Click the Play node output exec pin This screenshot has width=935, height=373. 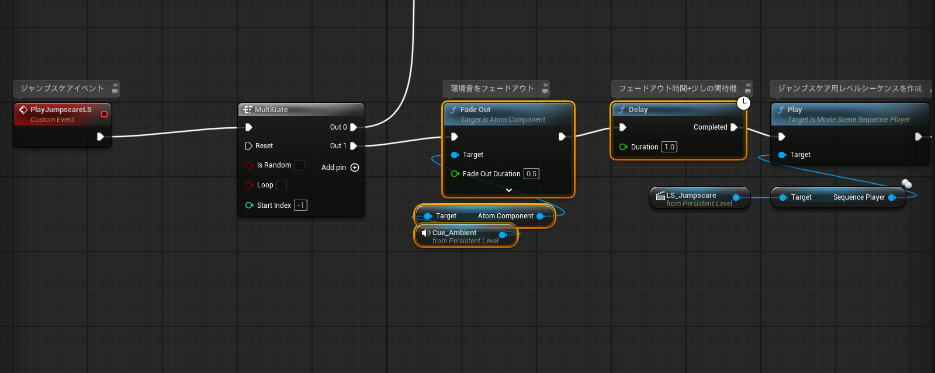919,137
